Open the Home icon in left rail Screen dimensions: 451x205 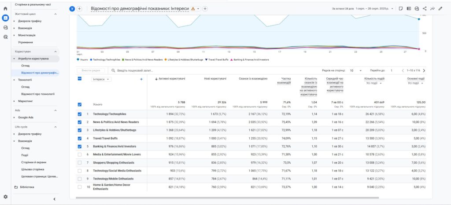coord(5,8)
